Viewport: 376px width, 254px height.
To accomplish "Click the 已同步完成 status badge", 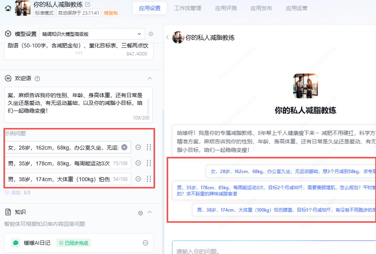I will (x=74, y=243).
